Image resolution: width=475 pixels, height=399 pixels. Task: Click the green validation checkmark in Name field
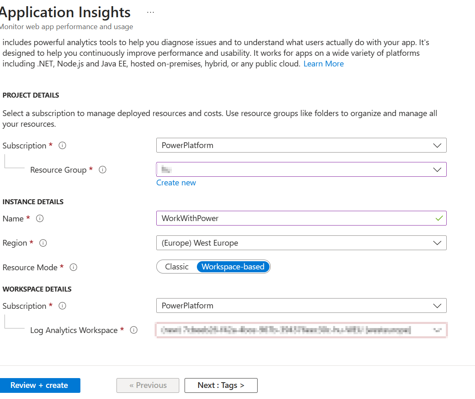coord(439,218)
